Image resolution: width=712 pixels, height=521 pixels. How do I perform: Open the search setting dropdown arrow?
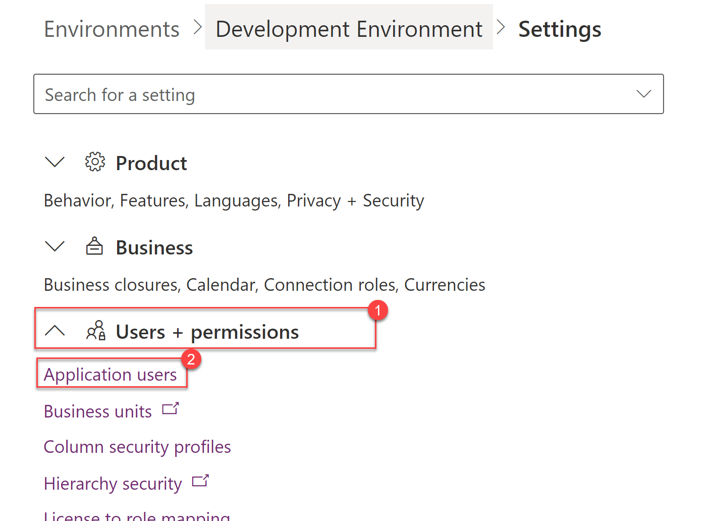[x=643, y=94]
